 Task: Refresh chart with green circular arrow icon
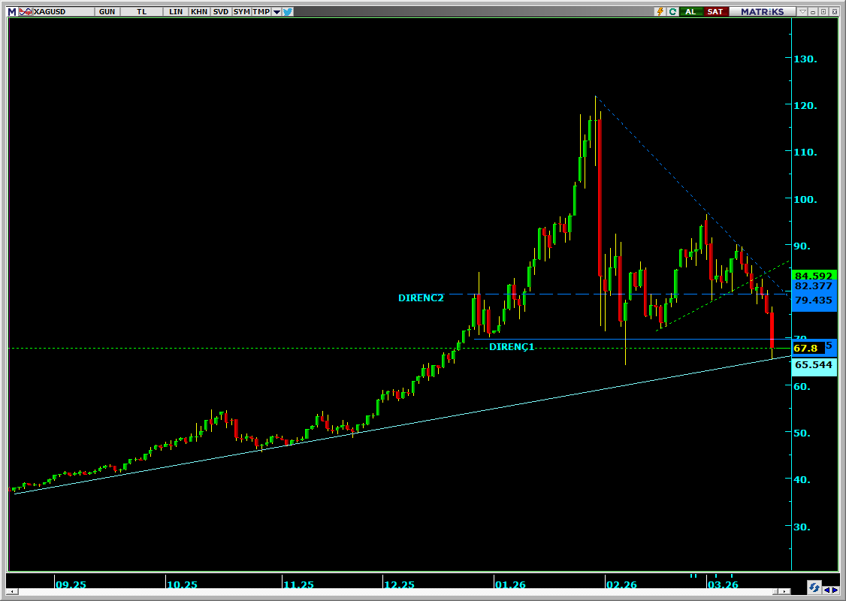(672, 11)
